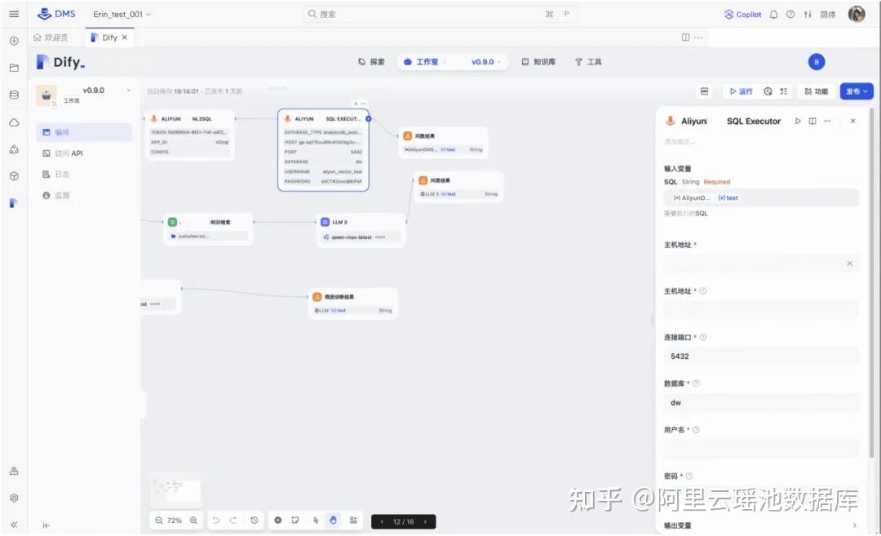Screen dimensions: 881x536
Task: Open the 发布 publish dropdown
Action: click(x=856, y=91)
